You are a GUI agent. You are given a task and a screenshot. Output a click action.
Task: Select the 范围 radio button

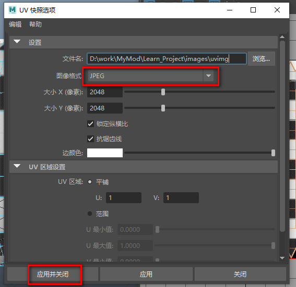[x=90, y=214]
